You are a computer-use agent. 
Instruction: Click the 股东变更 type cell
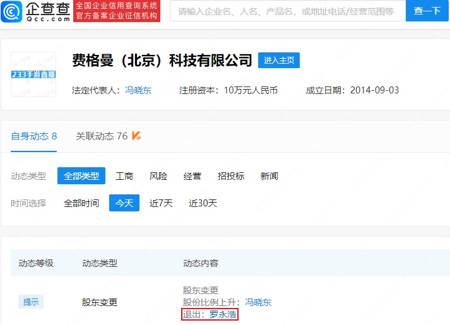click(100, 302)
